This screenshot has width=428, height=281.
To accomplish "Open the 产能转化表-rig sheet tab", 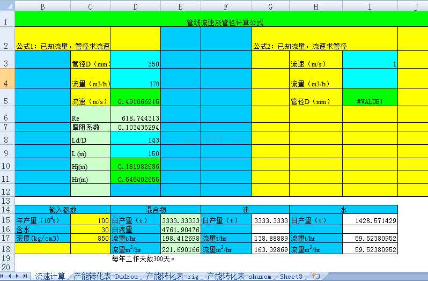I will [x=174, y=276].
